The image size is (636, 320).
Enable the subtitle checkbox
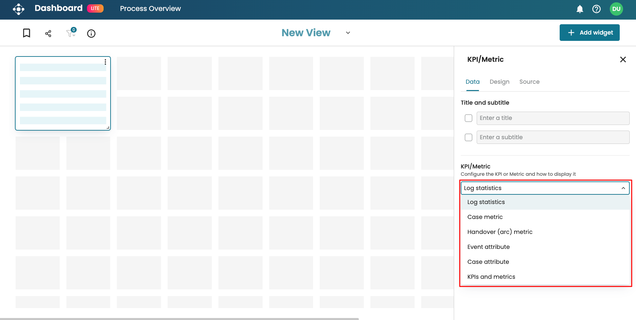[x=468, y=138]
